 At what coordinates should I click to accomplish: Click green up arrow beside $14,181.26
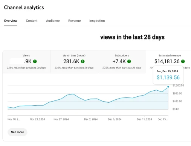183,61
